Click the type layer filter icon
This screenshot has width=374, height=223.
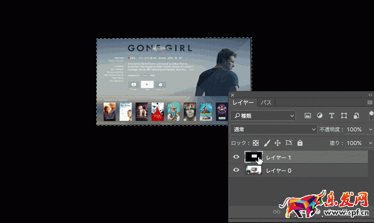(332, 116)
